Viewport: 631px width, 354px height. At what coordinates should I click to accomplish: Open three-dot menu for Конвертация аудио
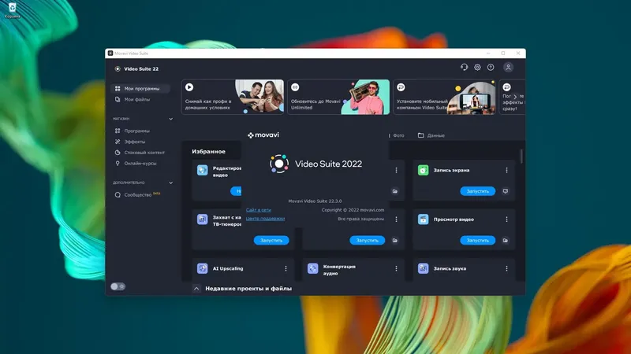pos(396,268)
